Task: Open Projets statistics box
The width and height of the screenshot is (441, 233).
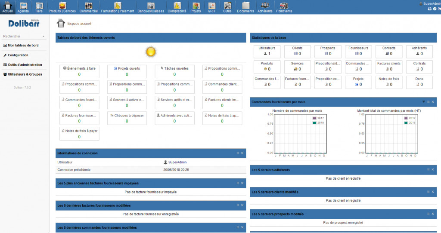Action: click(x=358, y=82)
